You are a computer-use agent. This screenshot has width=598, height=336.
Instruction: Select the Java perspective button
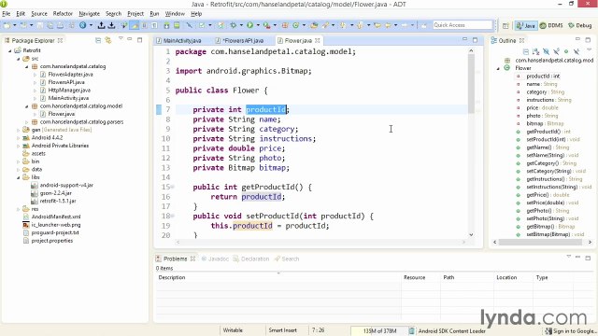525,25
